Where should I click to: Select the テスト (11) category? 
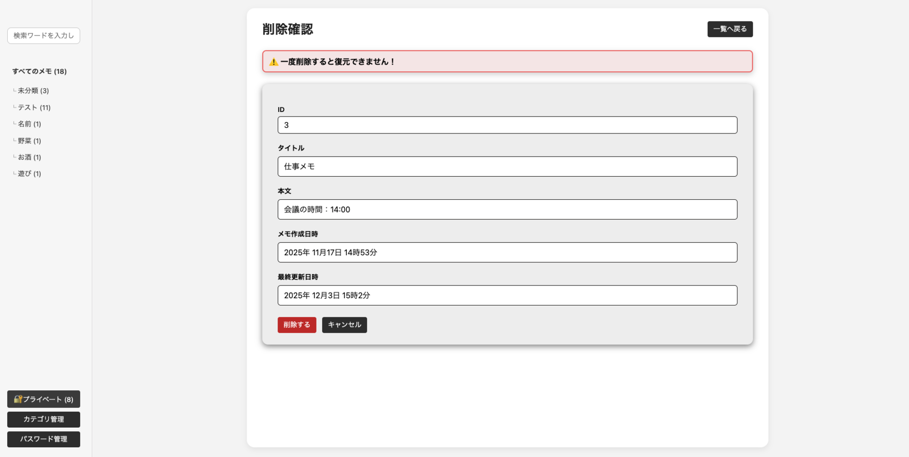coord(34,107)
